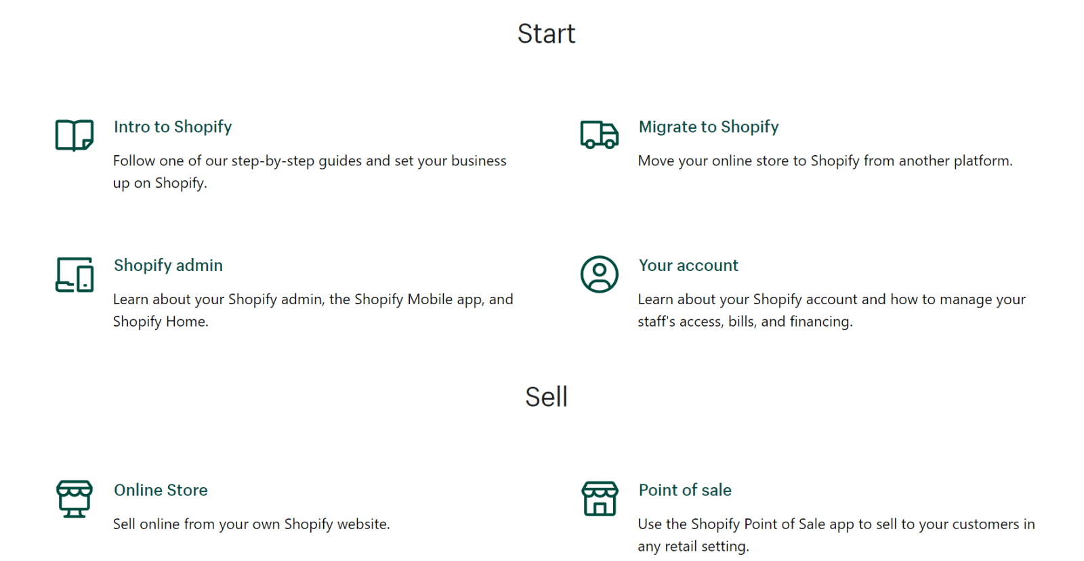Click the Shopify Point of Sale app description

(x=835, y=535)
